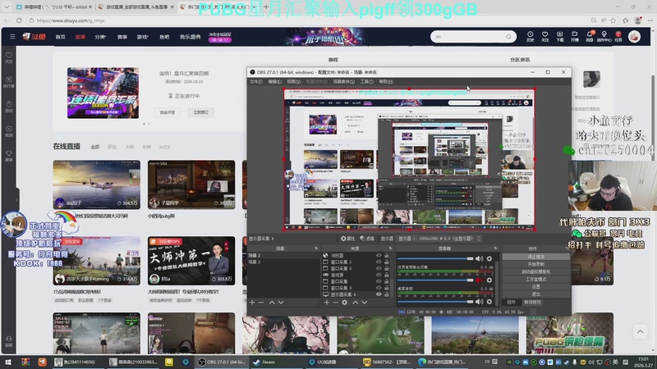Pop out the 混音器 dock with its corner icon
Image resolution: width=657 pixels, height=369 pixels.
point(495,248)
